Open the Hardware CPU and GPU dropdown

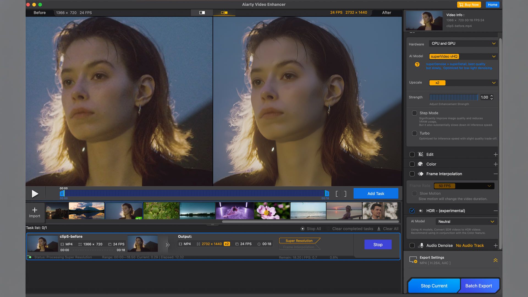click(463, 43)
